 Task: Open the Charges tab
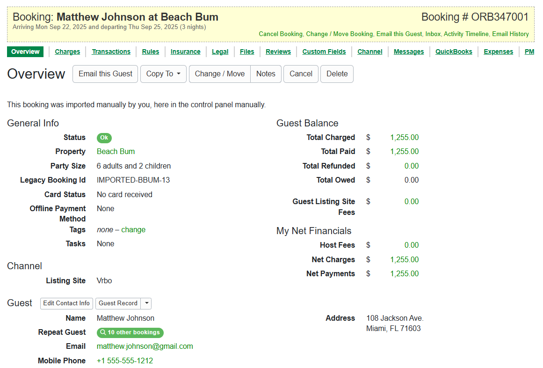pyautogui.click(x=67, y=52)
